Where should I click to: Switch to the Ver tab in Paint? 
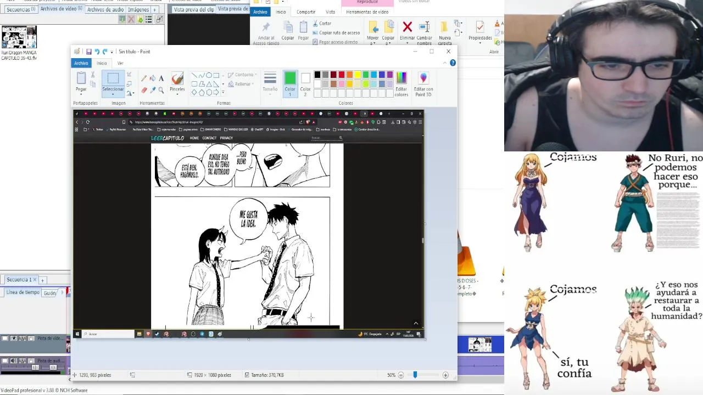coord(121,63)
